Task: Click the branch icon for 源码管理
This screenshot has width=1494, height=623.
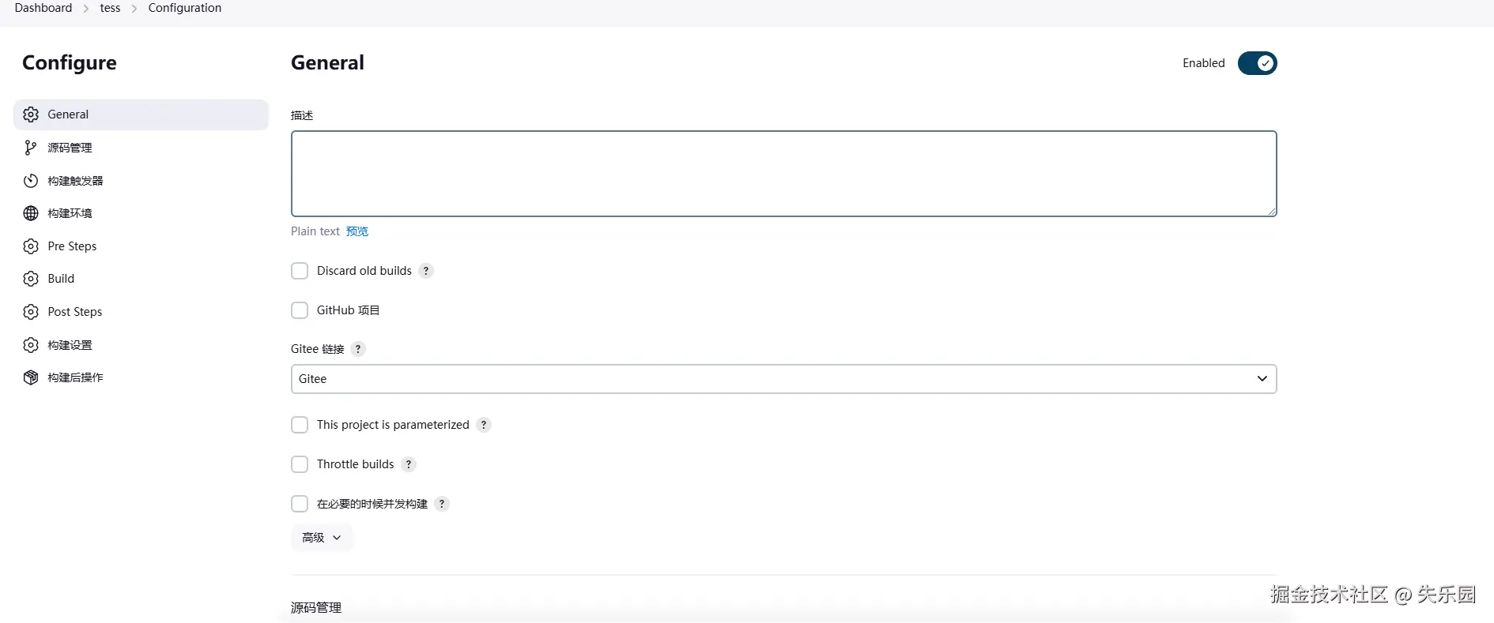Action: (31, 148)
